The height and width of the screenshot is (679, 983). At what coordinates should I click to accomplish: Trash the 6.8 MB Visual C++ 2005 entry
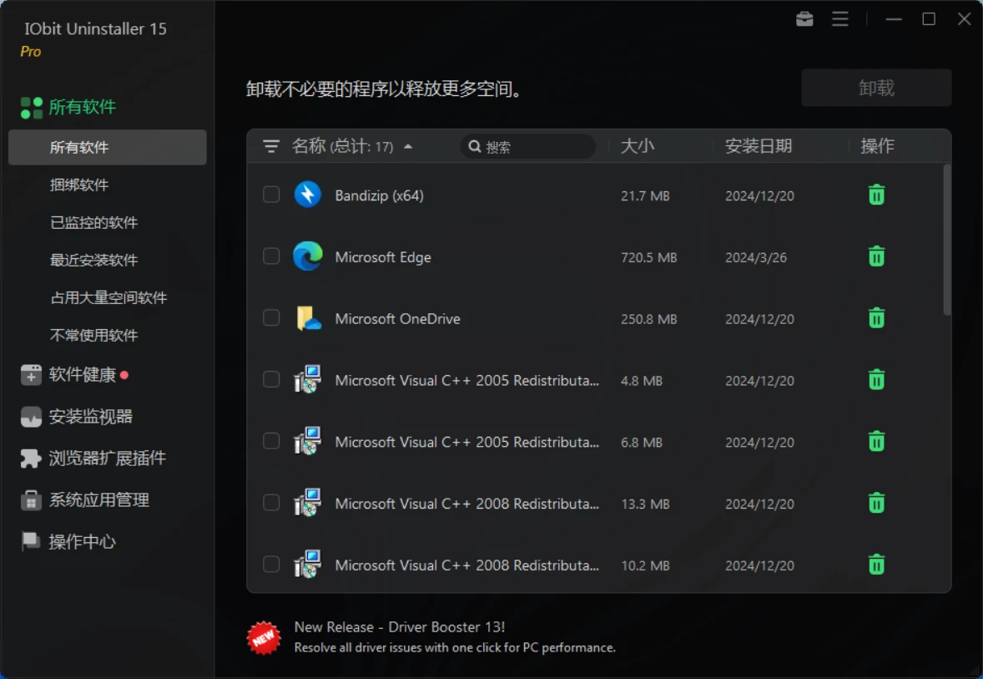pos(876,441)
